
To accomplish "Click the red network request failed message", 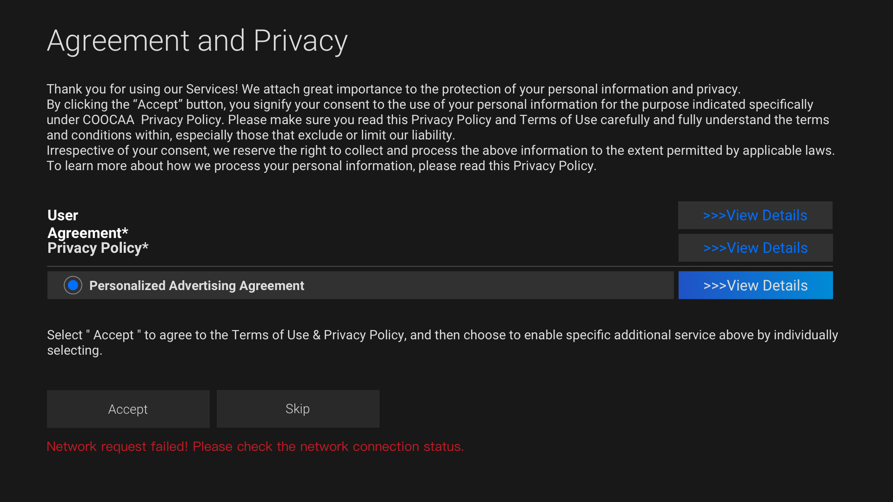I will 255,447.
